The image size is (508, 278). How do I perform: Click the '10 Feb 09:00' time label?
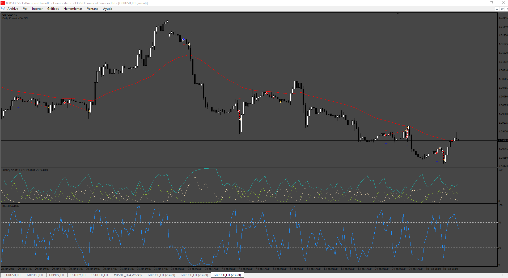coord(450,269)
